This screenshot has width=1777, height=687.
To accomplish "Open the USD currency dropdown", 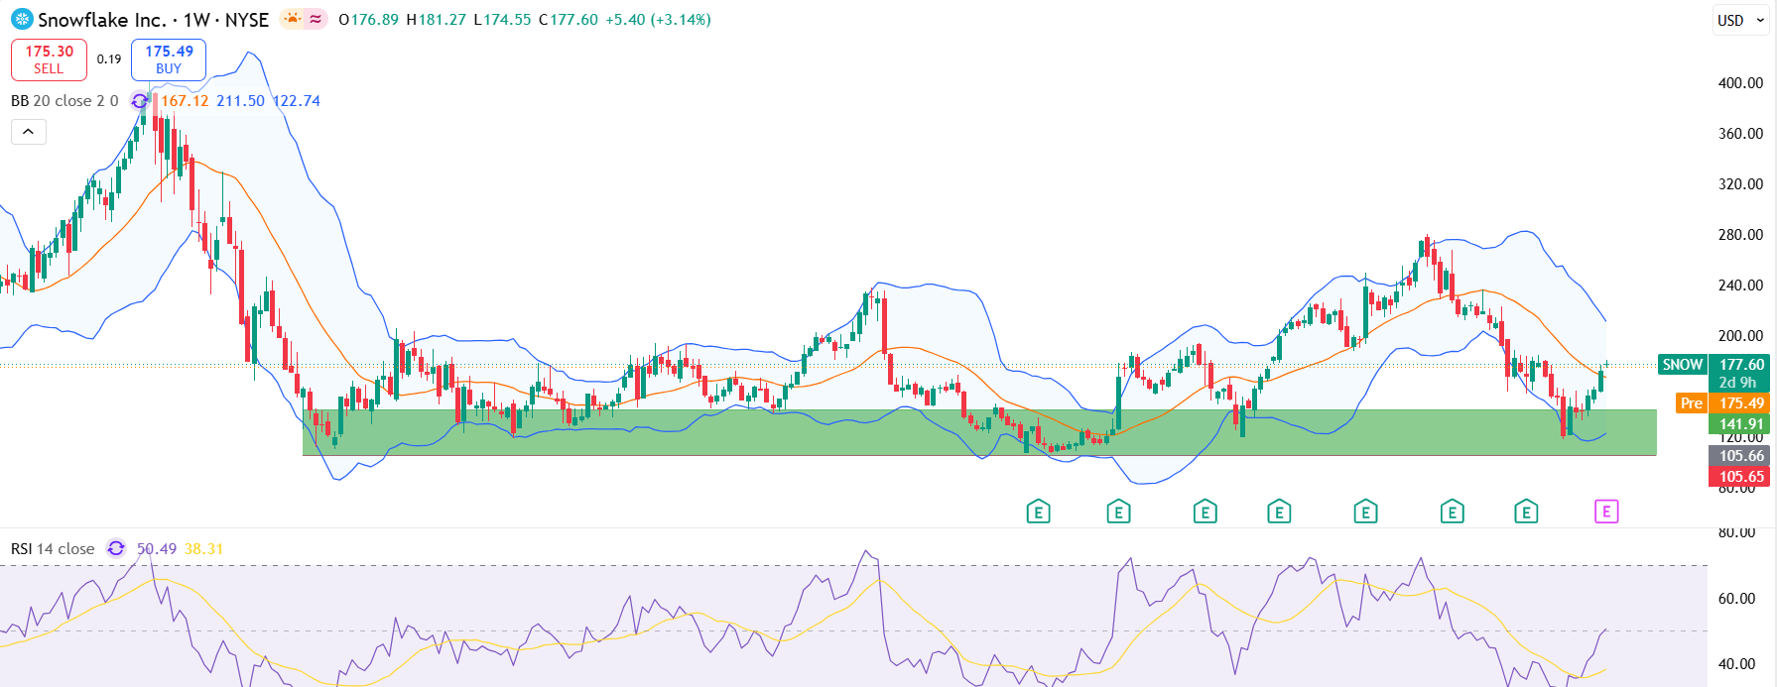I will (x=1741, y=20).
